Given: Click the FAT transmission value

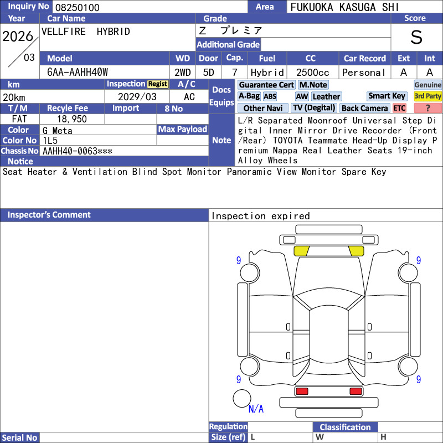Looking at the screenshot, I should tap(19, 119).
